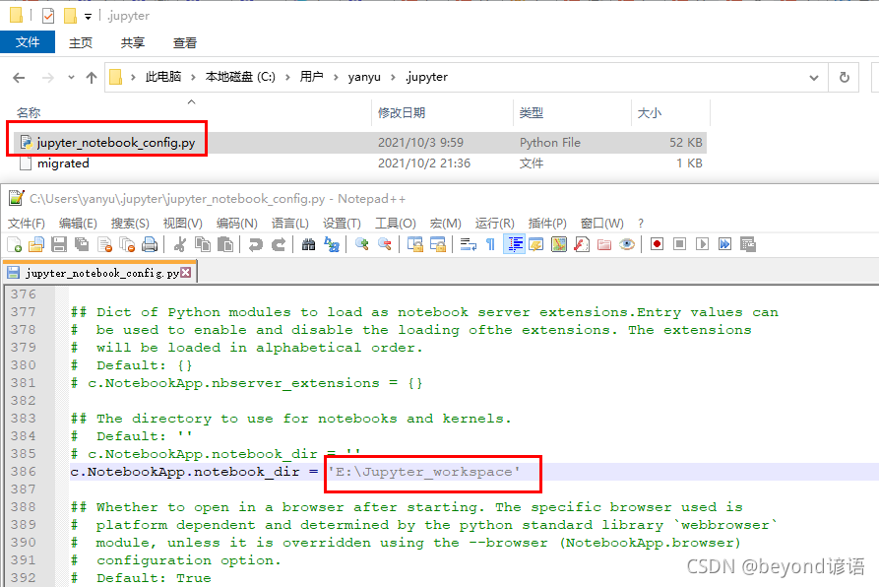This screenshot has height=587, width=879.
Task: Click the 用户 breadcrumb in address bar
Action: [x=311, y=77]
